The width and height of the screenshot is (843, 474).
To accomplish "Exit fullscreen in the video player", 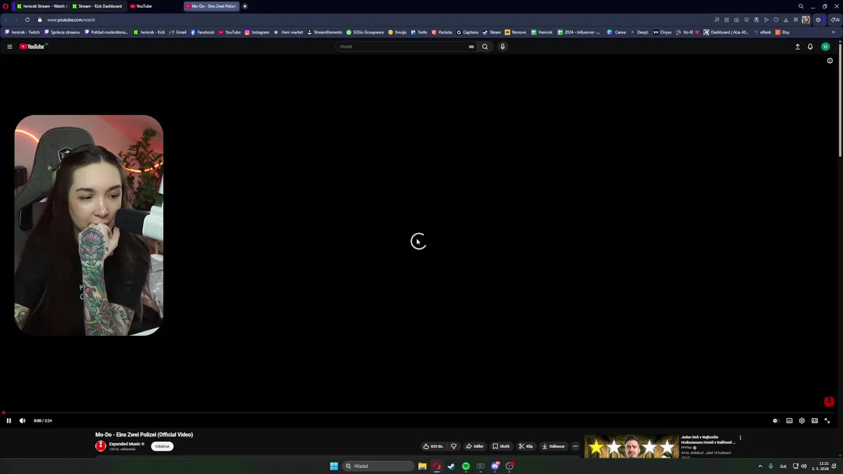I will [x=827, y=421].
